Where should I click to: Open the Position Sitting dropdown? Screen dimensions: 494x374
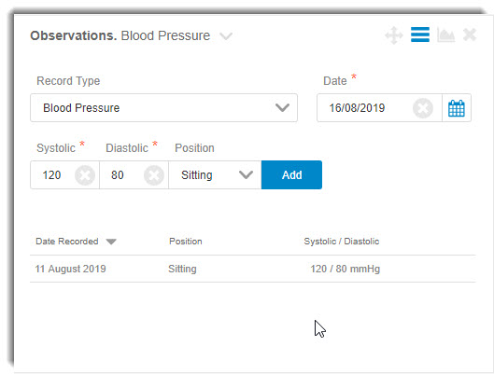(215, 175)
